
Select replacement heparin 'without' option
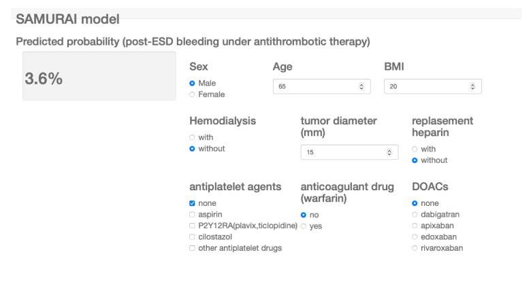click(415, 160)
